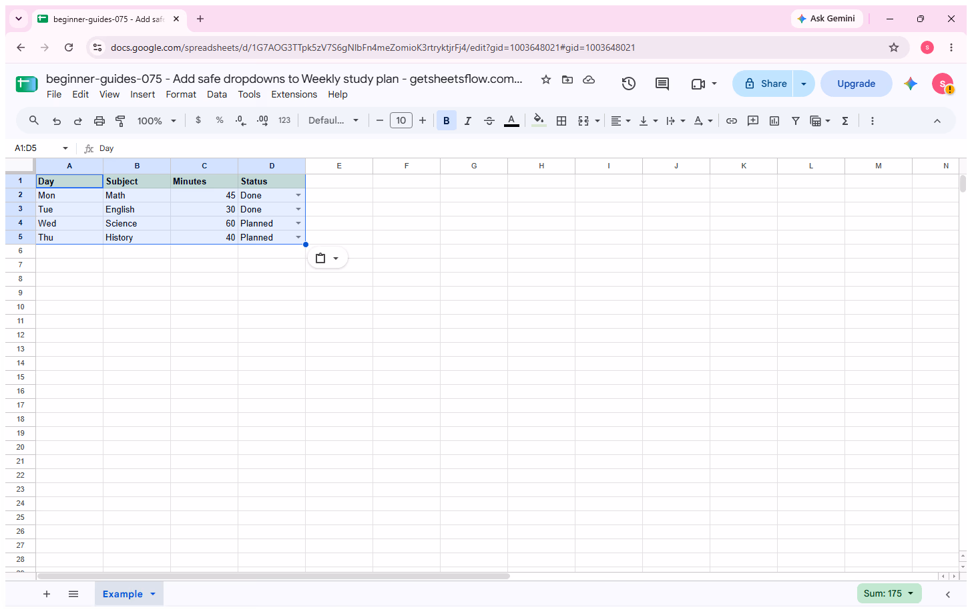Toggle bold formatting button

(x=447, y=121)
